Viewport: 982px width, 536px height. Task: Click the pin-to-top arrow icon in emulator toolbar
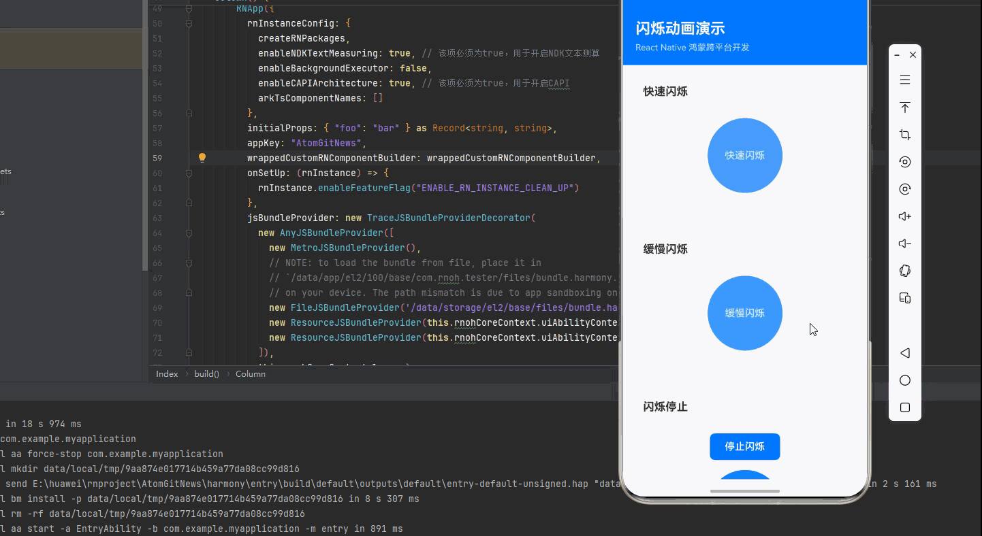905,107
